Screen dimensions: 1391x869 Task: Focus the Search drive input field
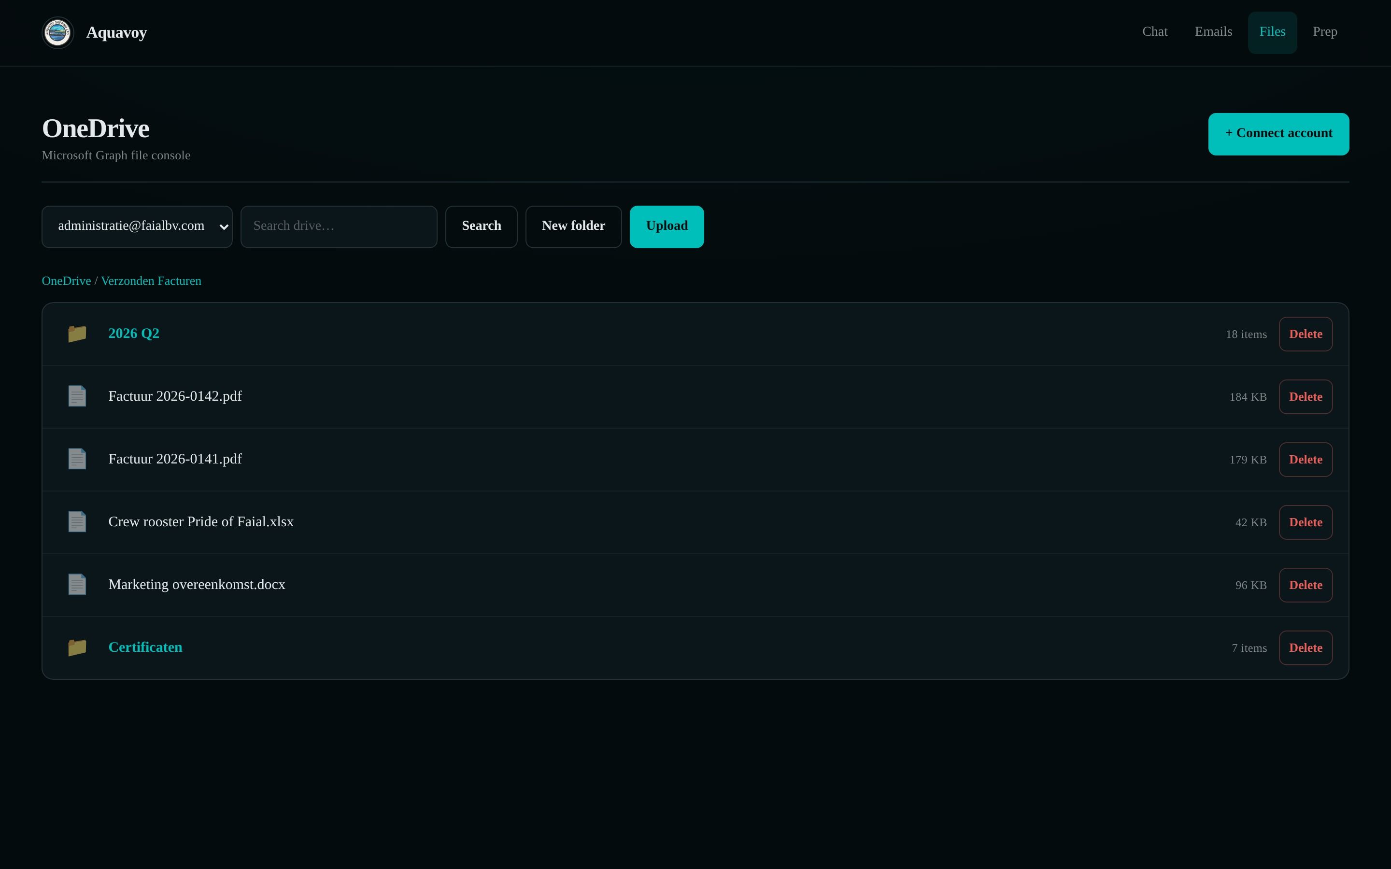point(339,227)
